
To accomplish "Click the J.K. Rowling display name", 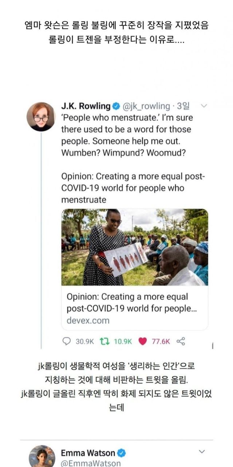I will tap(86, 106).
